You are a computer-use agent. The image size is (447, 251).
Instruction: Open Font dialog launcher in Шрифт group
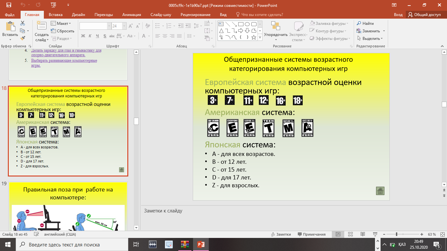(x=150, y=46)
